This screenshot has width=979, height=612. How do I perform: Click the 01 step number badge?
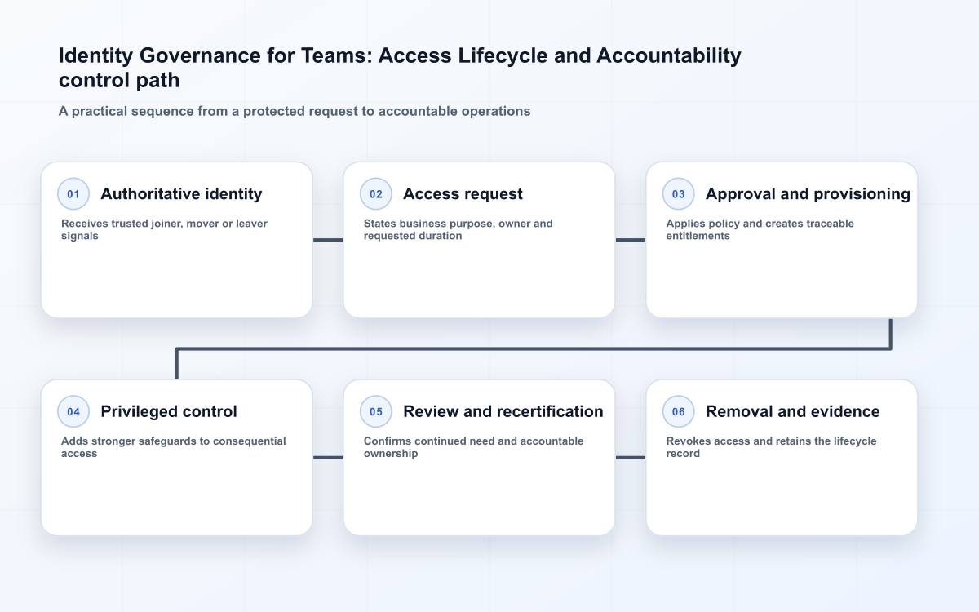73,194
